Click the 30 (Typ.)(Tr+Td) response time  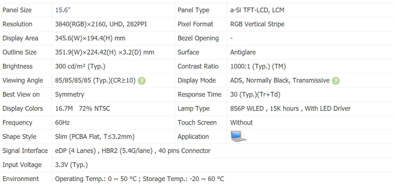pyautogui.click(x=255, y=94)
